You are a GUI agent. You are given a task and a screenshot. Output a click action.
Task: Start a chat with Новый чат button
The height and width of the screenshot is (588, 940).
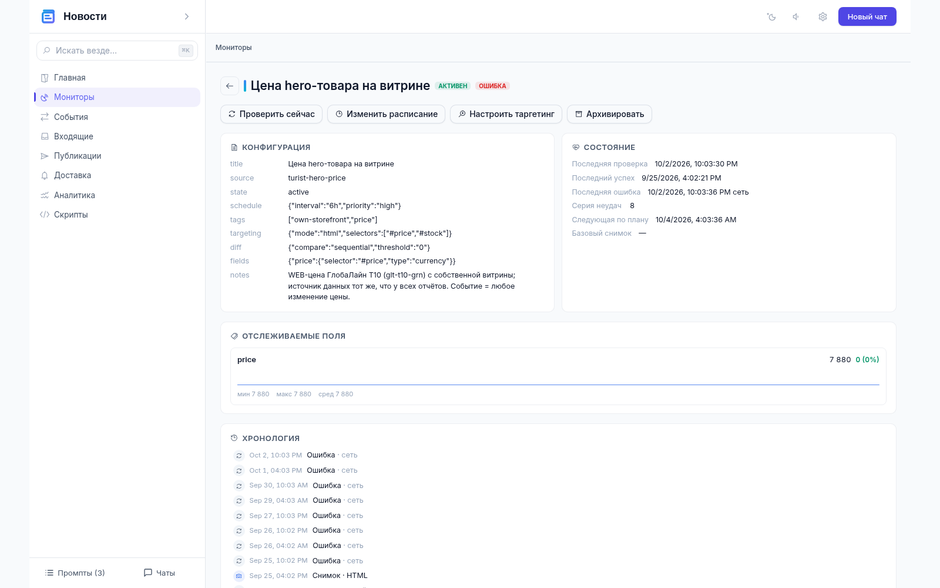(x=867, y=16)
